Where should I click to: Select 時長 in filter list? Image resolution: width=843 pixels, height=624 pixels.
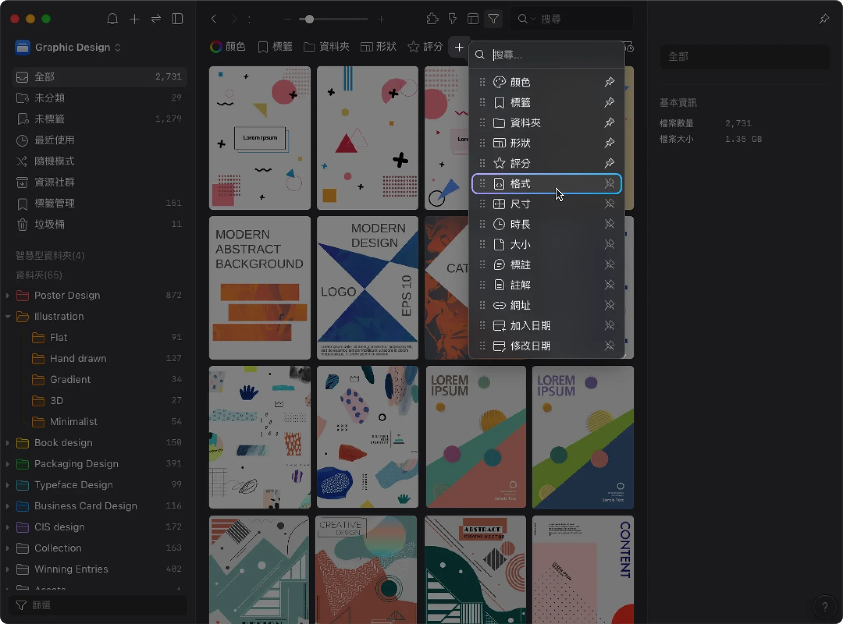click(x=547, y=224)
